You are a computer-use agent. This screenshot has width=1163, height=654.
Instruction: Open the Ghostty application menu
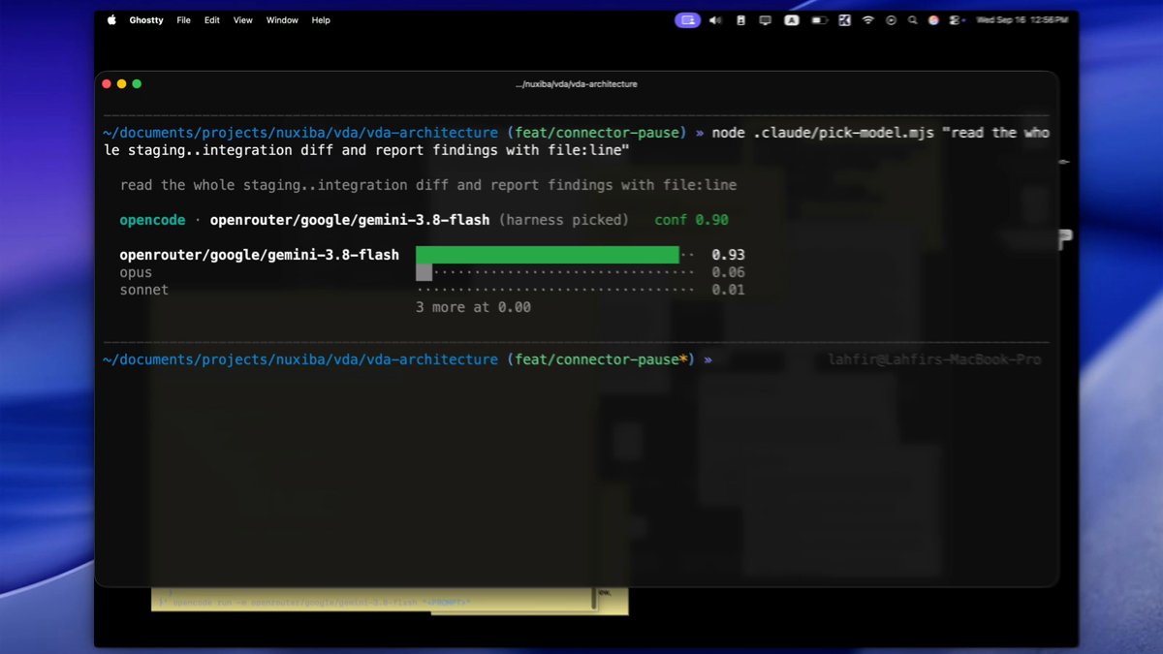point(146,20)
